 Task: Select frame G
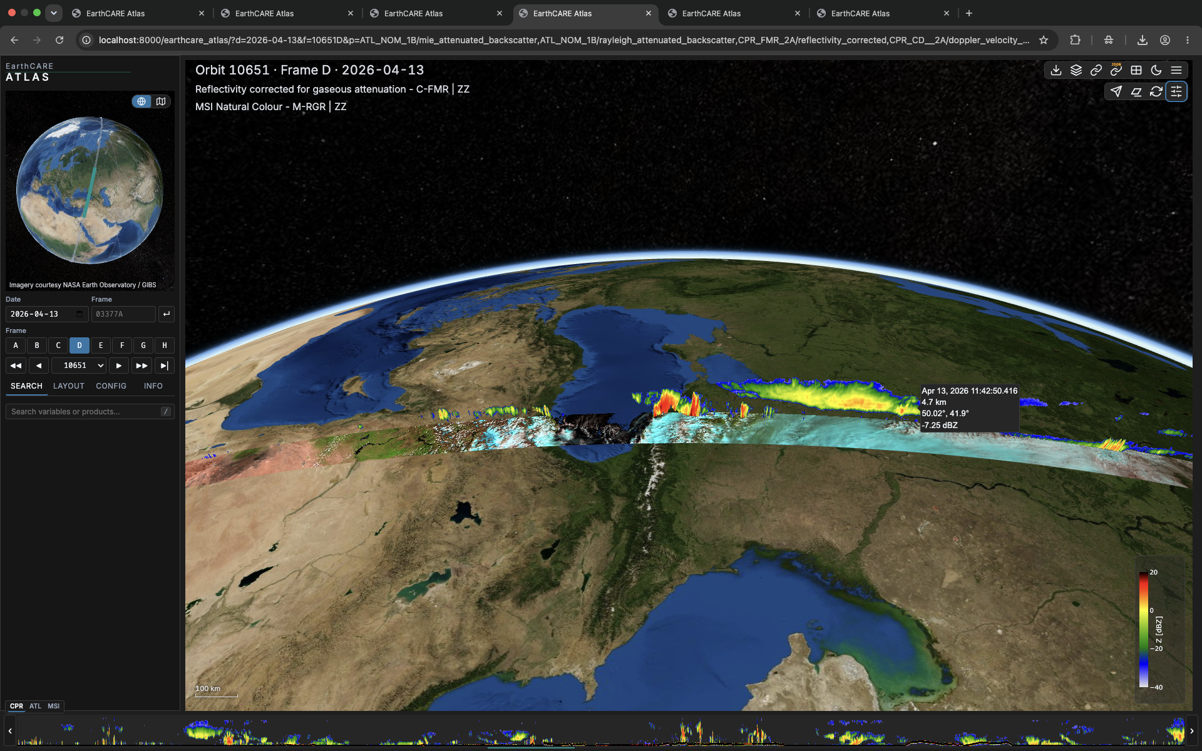pos(143,345)
